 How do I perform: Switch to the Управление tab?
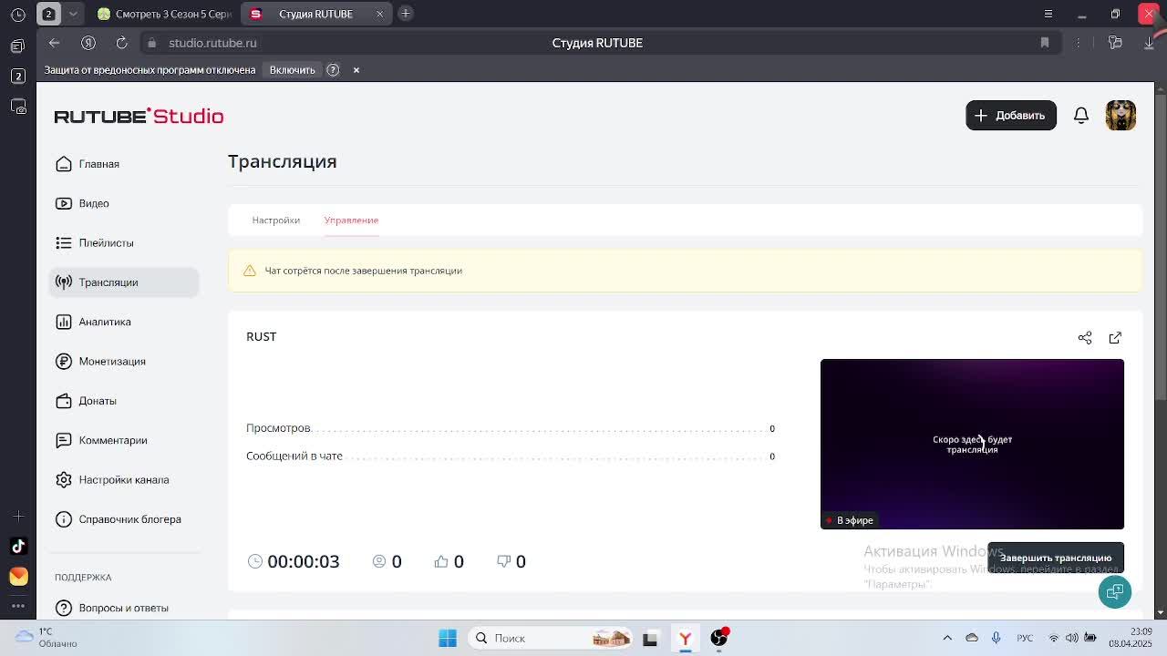pyautogui.click(x=351, y=220)
